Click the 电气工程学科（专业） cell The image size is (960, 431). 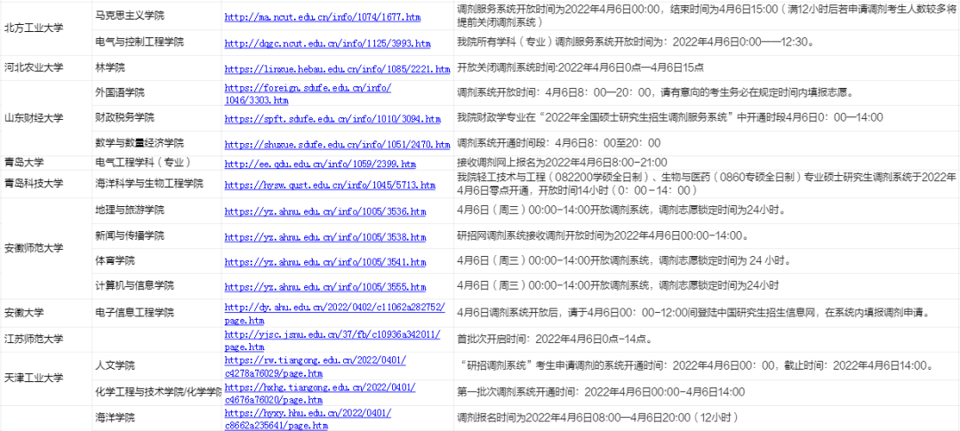tap(156, 163)
